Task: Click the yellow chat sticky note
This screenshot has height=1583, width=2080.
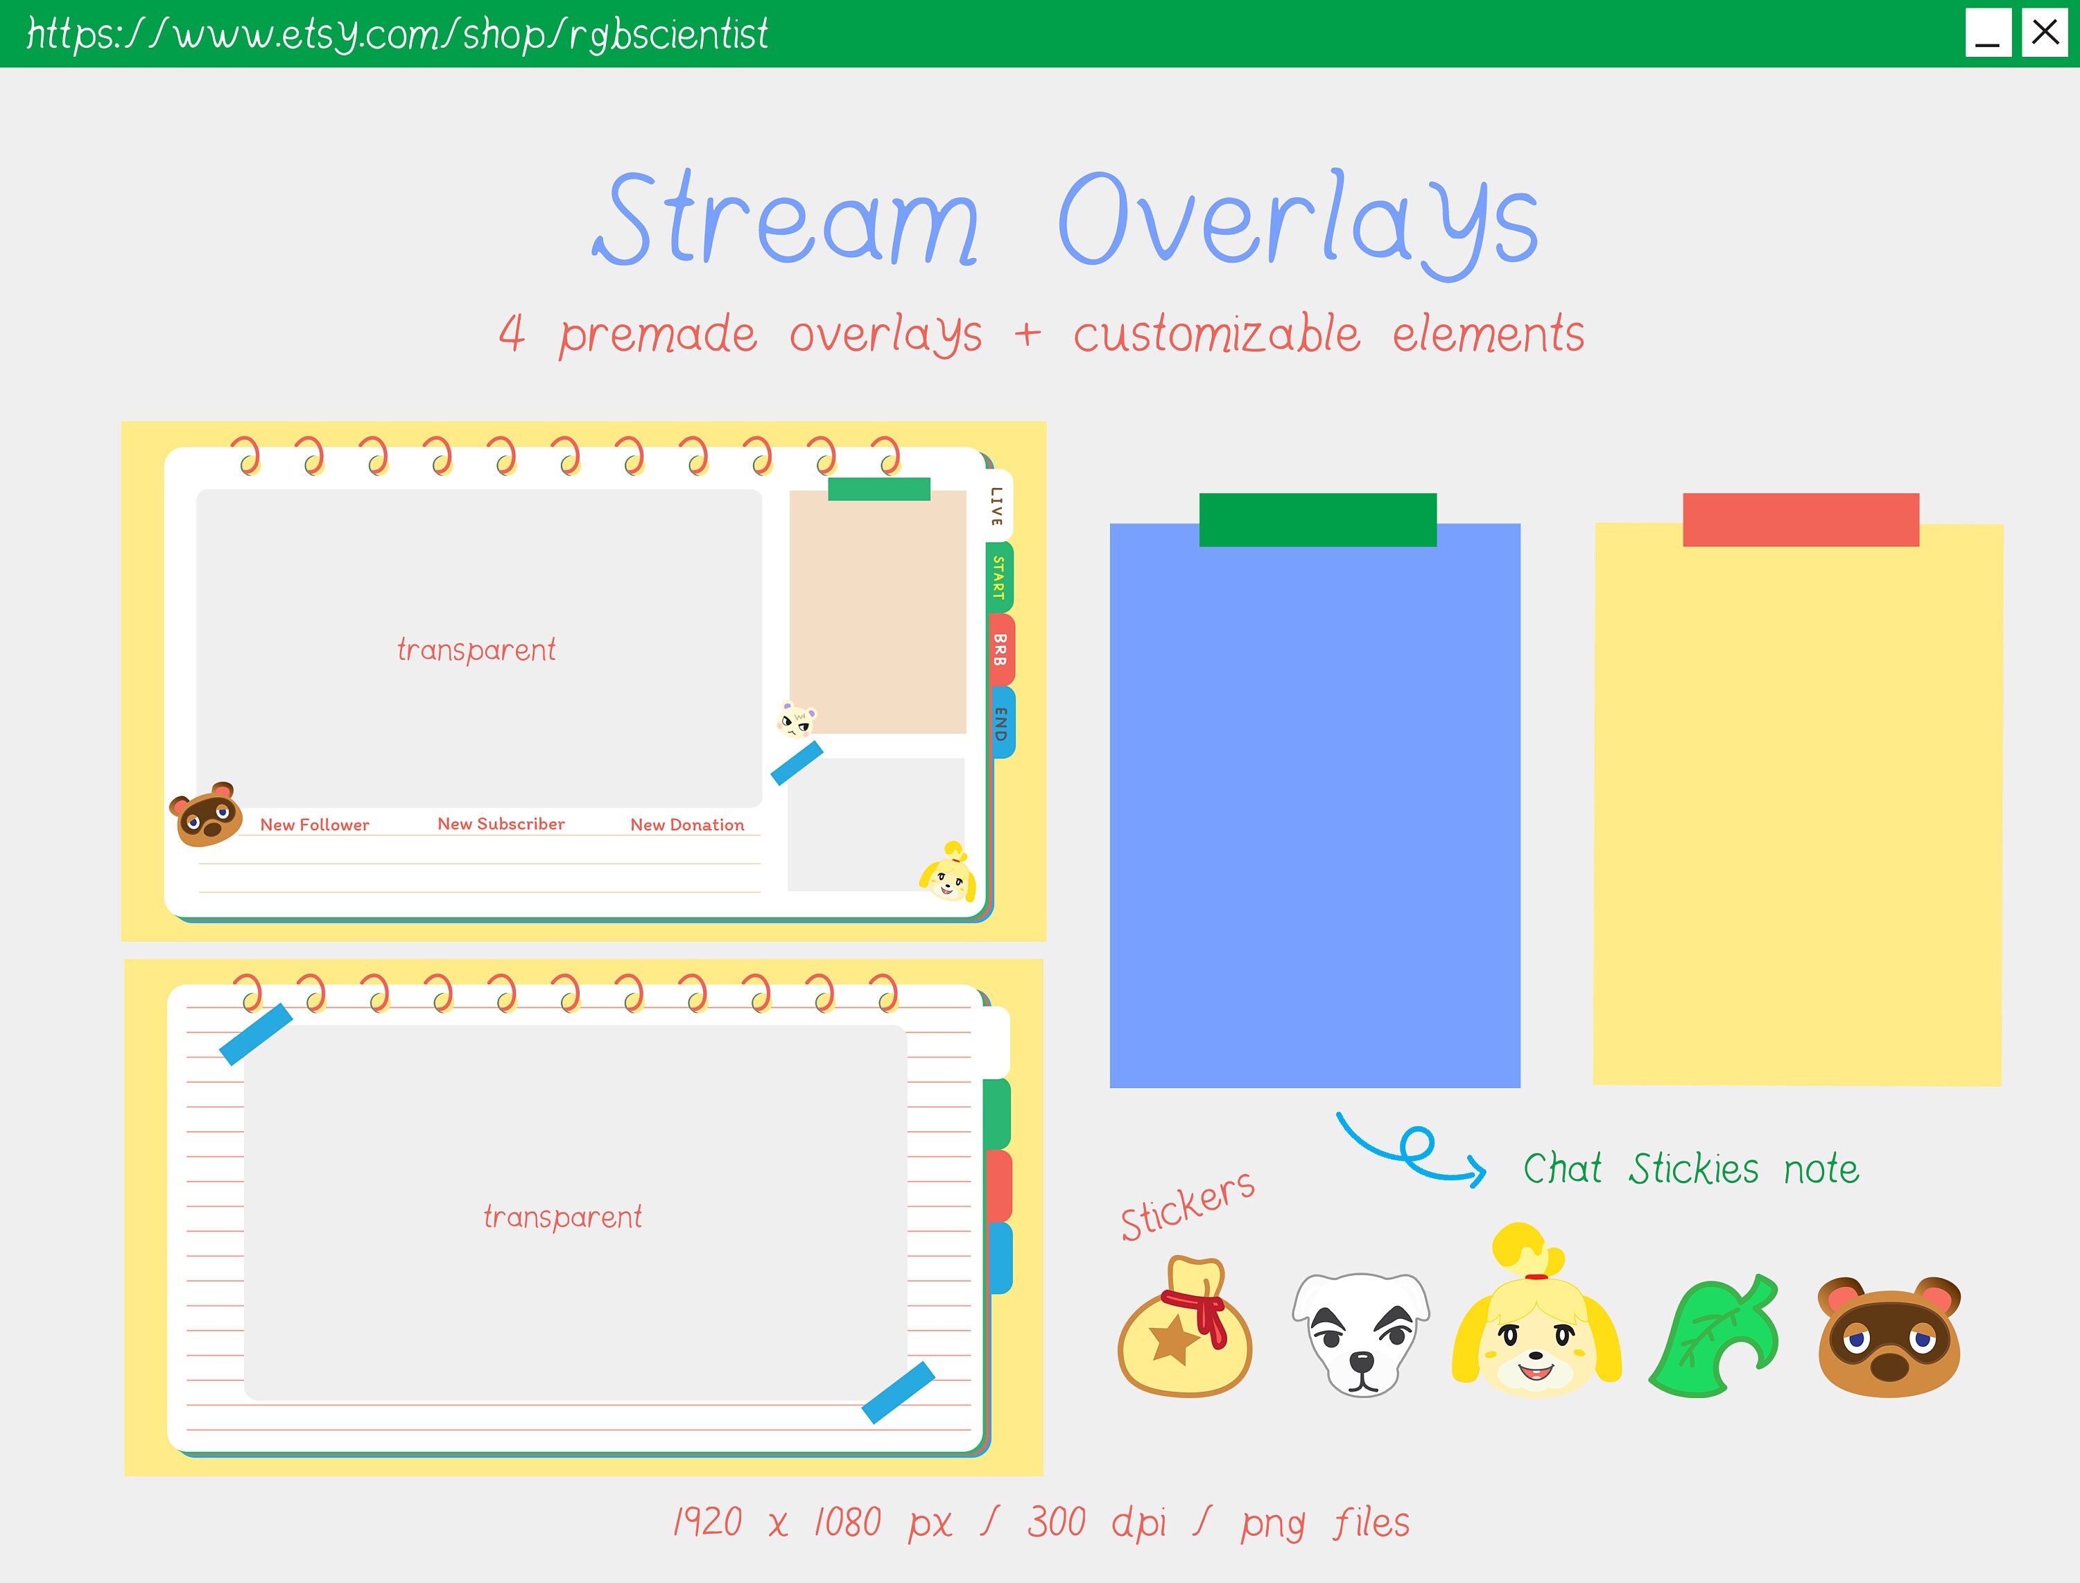Action: pos(1799,805)
